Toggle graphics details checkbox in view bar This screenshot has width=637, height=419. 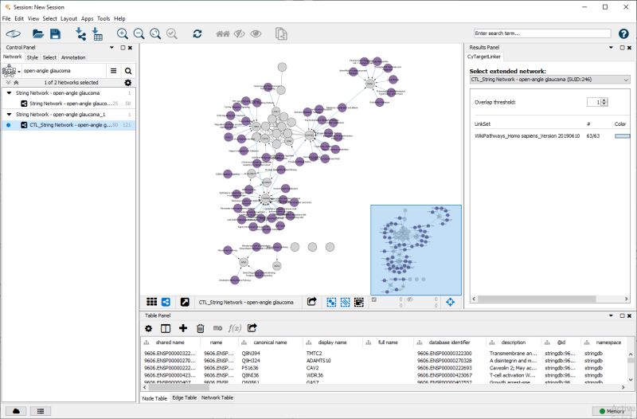(373, 300)
